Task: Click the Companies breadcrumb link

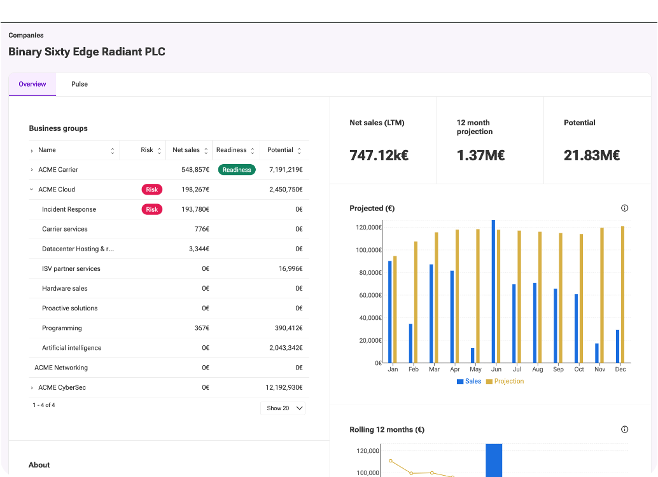Action: click(x=26, y=36)
